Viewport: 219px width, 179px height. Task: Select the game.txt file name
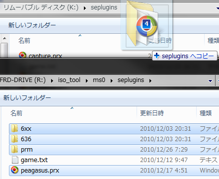(x=34, y=160)
